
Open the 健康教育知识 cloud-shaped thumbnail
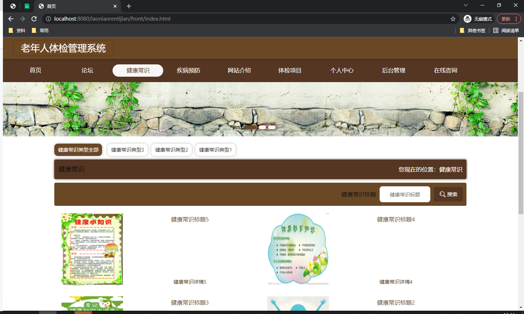point(298,249)
